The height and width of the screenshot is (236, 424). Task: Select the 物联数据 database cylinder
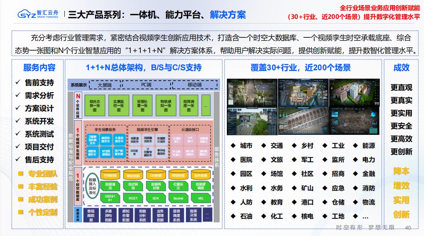(132, 175)
